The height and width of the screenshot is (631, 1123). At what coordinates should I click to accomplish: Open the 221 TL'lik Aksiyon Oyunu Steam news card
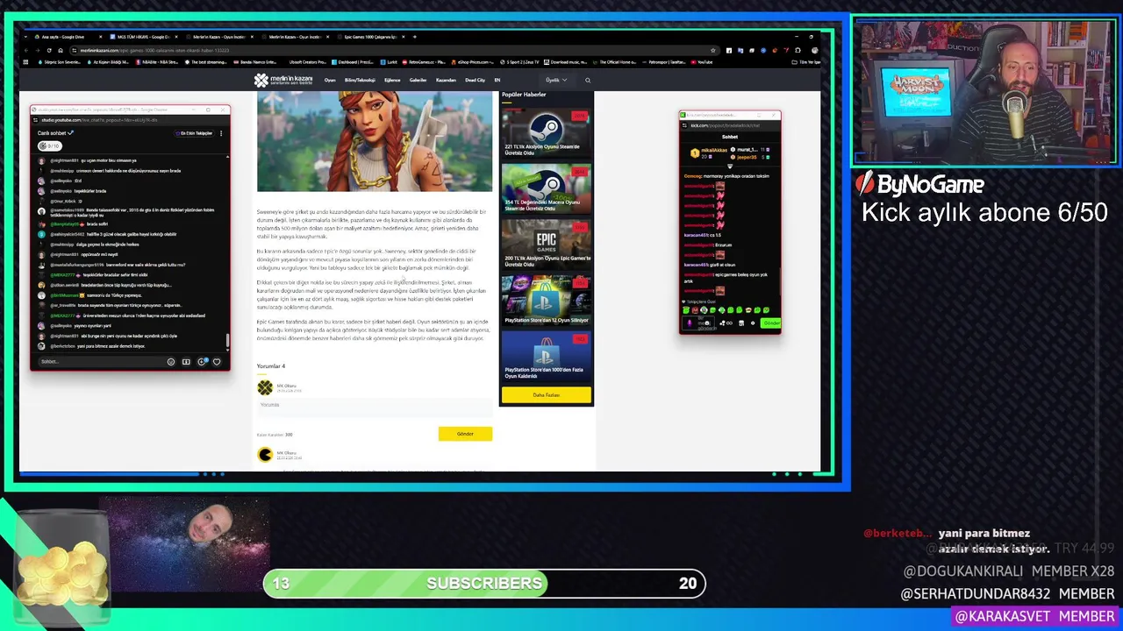(546, 133)
